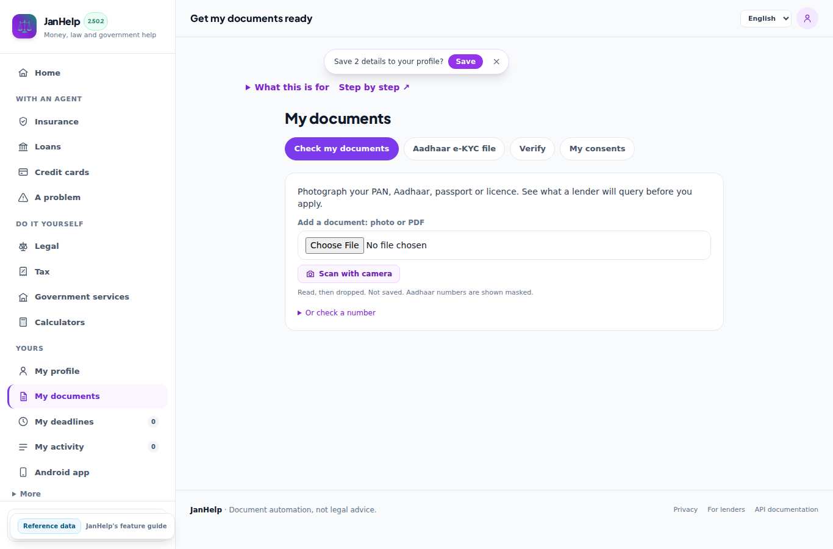Visit the For lenders footer link
This screenshot has width=833, height=549.
click(726, 510)
